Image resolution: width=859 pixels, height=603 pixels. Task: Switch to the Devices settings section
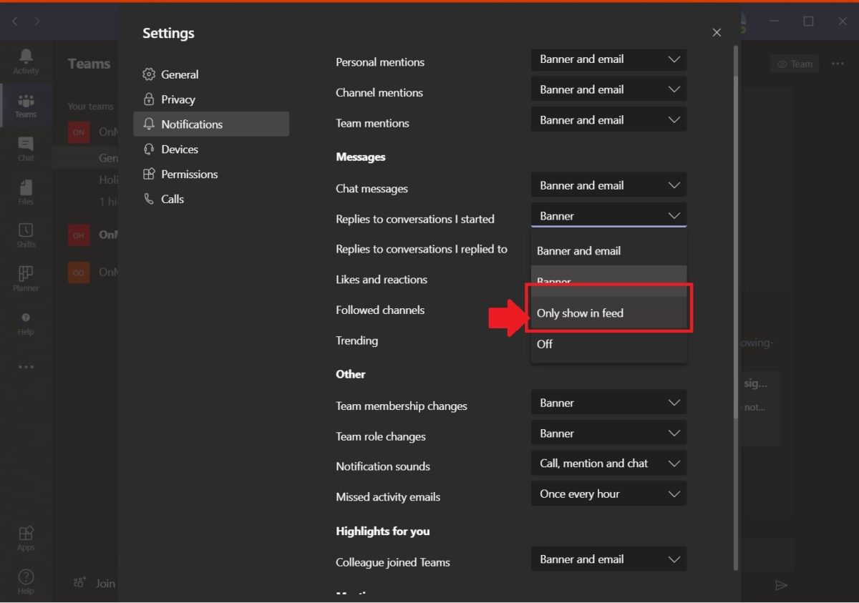[x=180, y=149]
